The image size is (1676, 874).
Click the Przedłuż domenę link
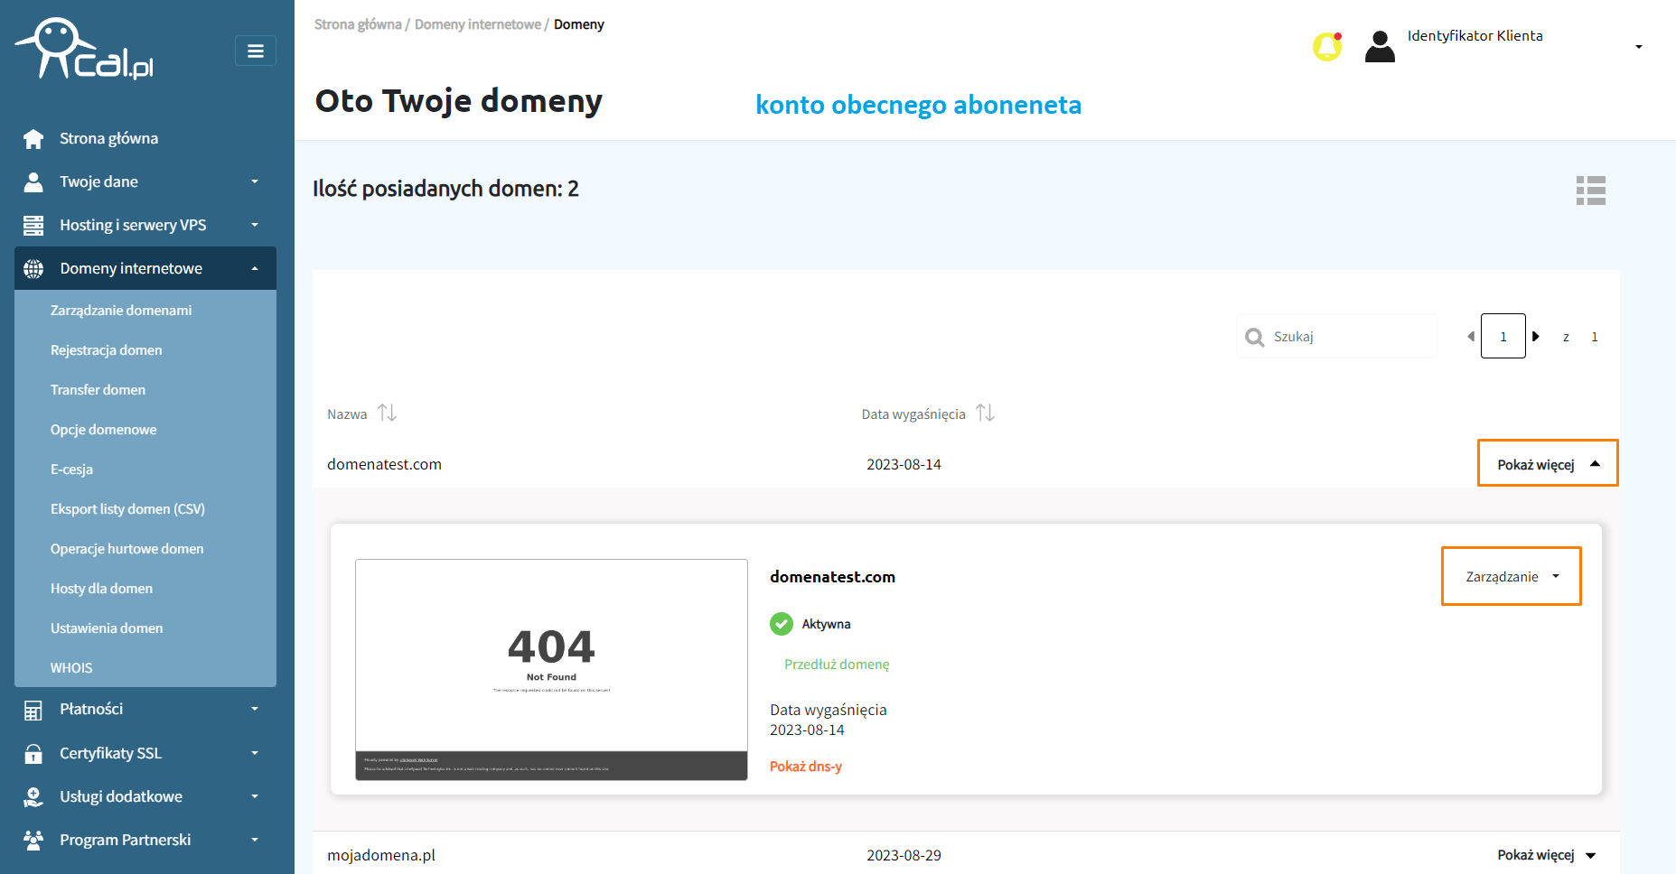pos(837,665)
